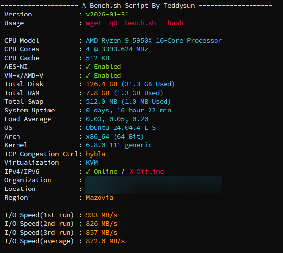The image size is (283, 253).
Task: Click the orange 126.4 GB total disk value
Action: point(101,84)
